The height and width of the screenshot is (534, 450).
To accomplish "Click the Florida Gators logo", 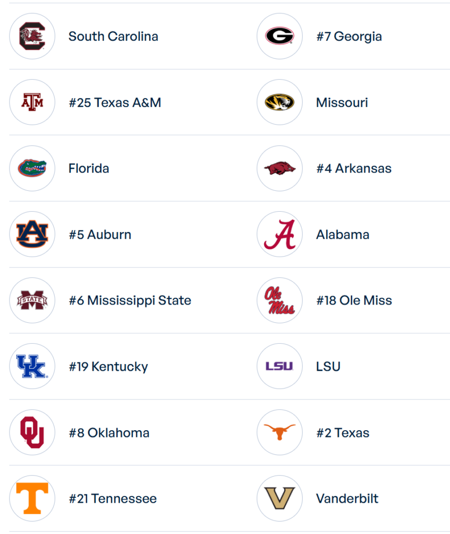I will coord(32,168).
